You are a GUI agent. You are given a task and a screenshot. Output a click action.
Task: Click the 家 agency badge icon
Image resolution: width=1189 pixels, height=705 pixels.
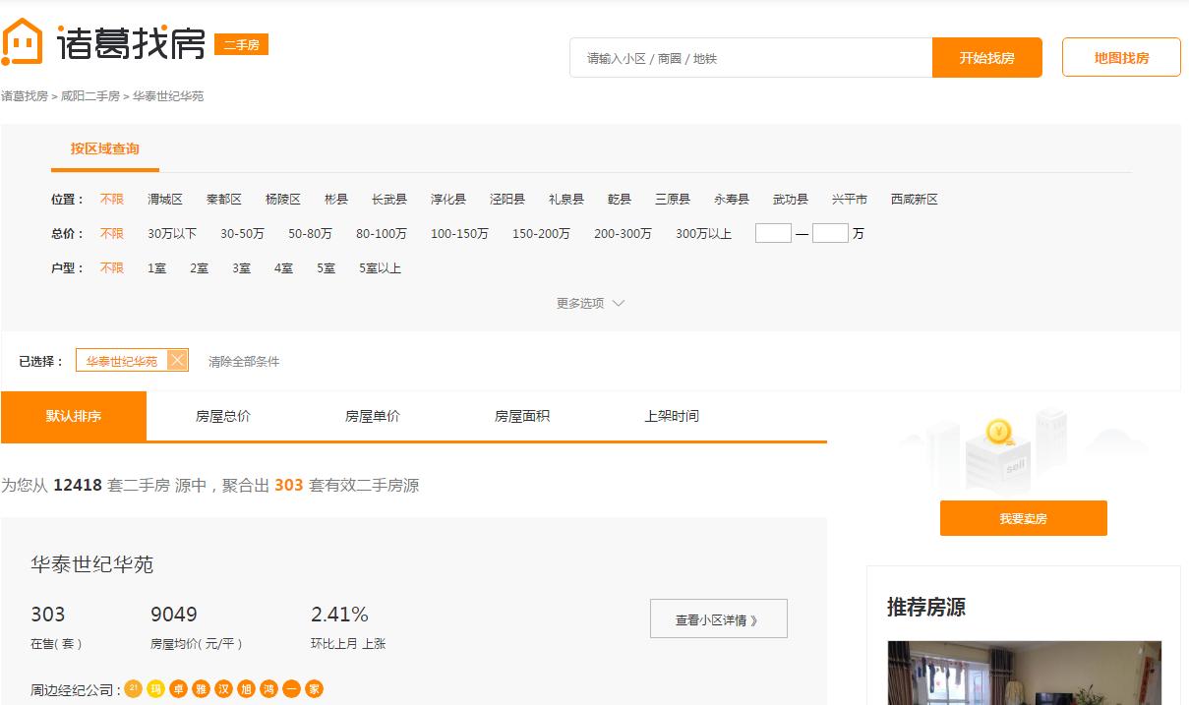[313, 689]
